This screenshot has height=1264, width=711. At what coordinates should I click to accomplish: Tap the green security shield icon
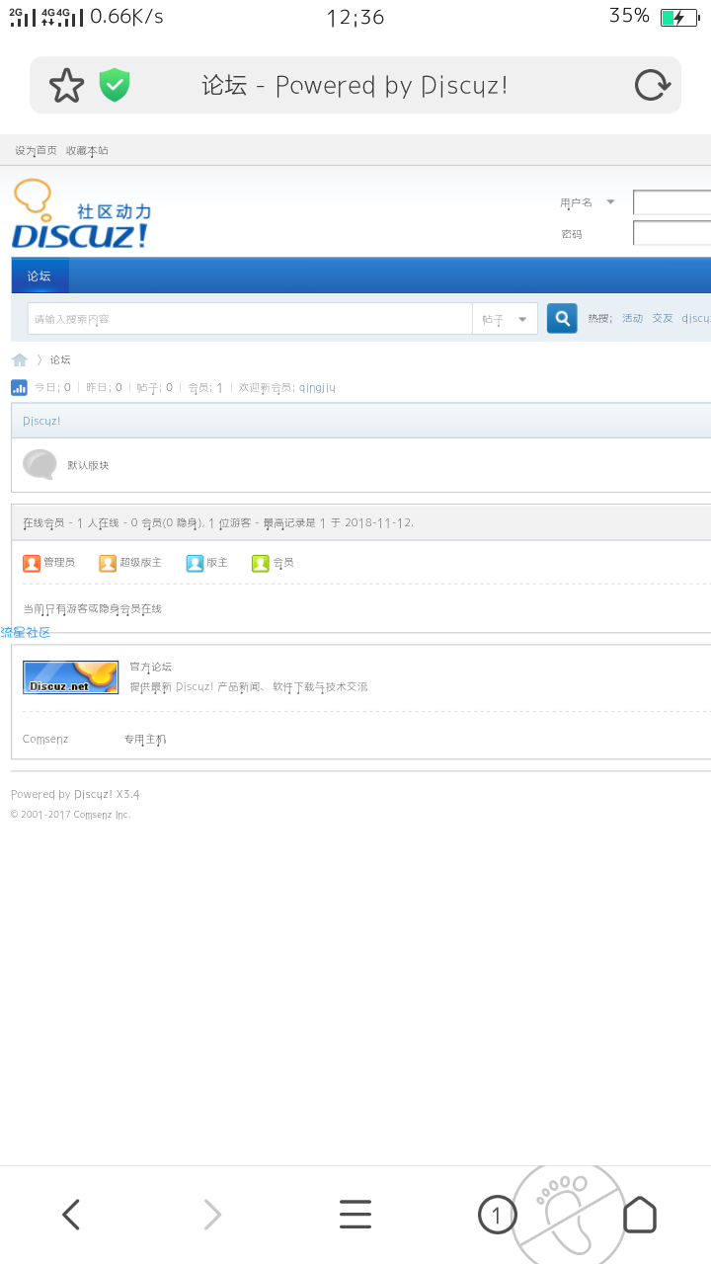tap(115, 86)
